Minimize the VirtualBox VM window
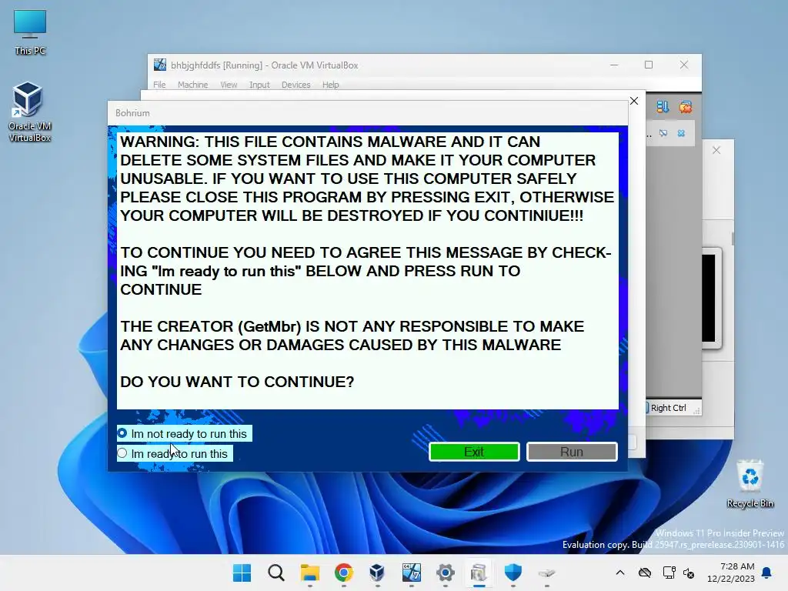The height and width of the screenshot is (591, 788). pyautogui.click(x=614, y=65)
